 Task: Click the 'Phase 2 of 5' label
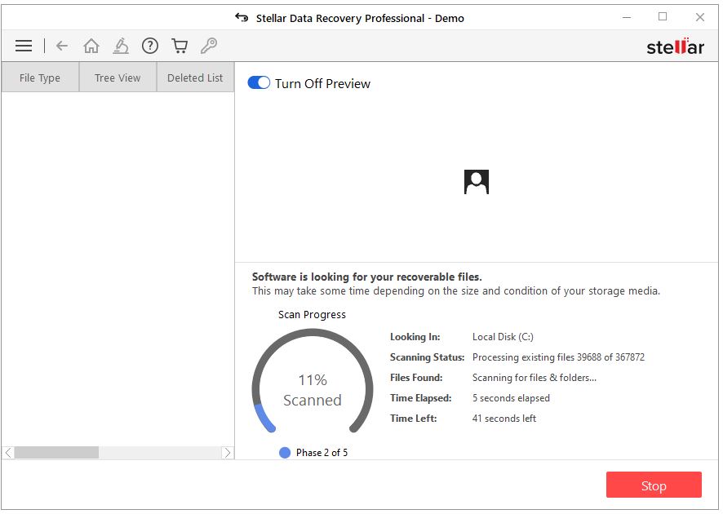click(322, 453)
